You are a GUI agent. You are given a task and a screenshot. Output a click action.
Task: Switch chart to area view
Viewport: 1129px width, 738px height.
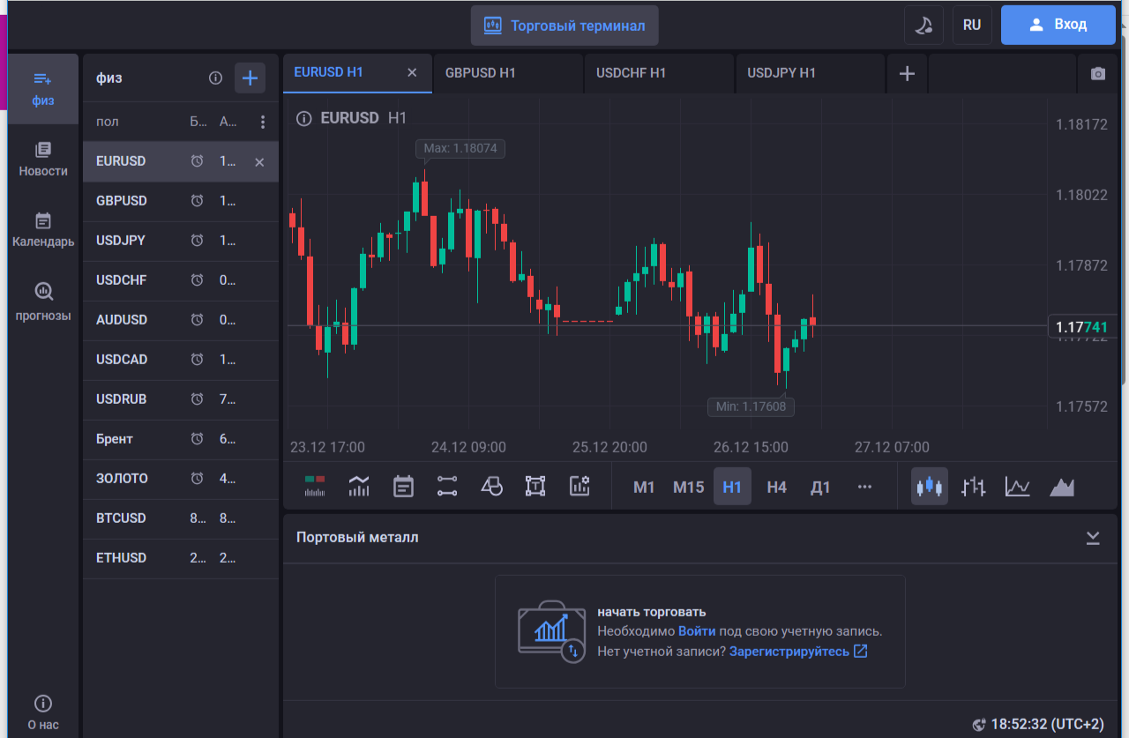tap(1062, 487)
